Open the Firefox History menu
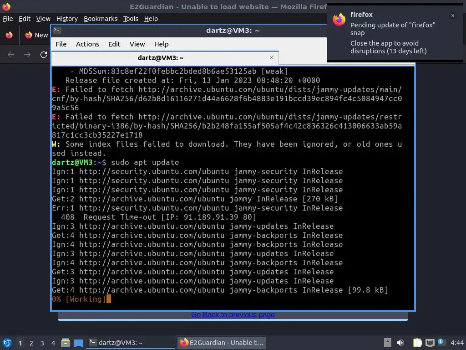466x350 pixels. coord(67,19)
